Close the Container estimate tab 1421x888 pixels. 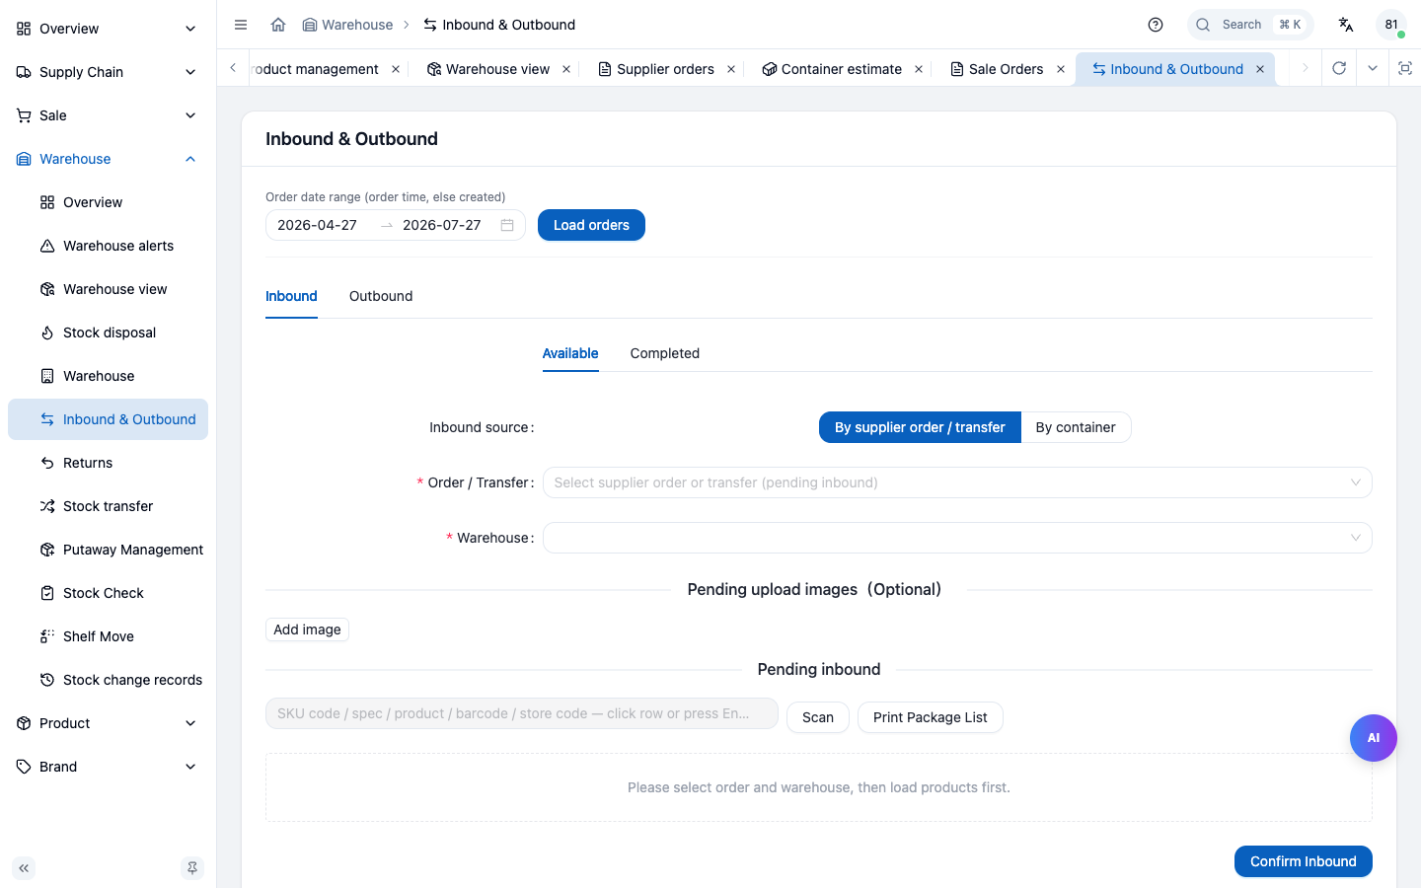919,69
